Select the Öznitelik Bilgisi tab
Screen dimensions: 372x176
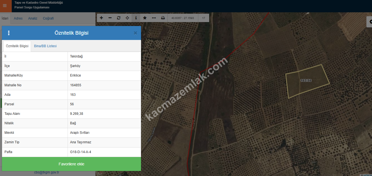17,46
